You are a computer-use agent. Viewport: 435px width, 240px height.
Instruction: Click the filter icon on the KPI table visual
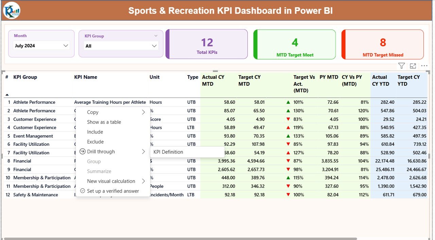click(x=401, y=66)
